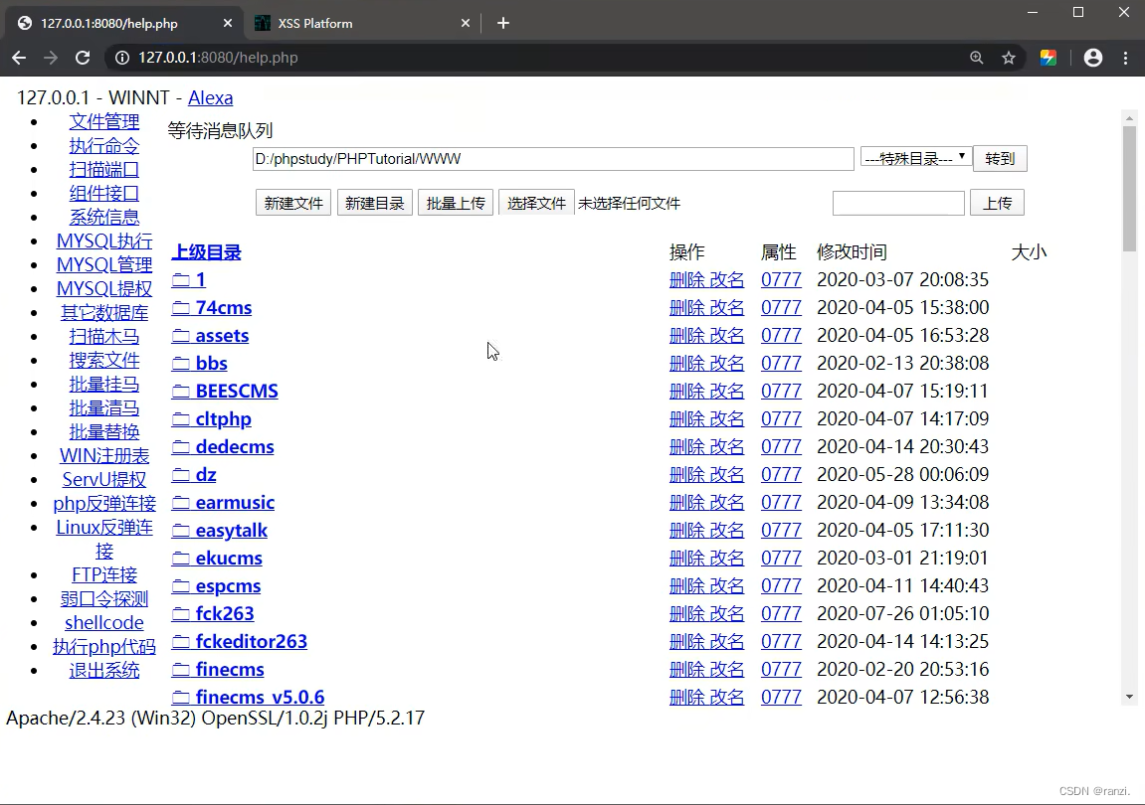Click the 选择文件 button
Viewport: 1145px width, 805px height.
tap(536, 203)
